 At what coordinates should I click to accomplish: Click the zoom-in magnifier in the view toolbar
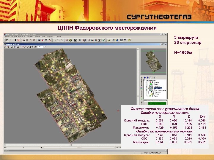click(23, 47)
